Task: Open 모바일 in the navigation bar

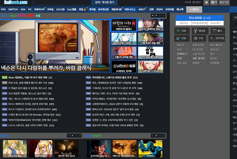Action: click(x=50, y=10)
